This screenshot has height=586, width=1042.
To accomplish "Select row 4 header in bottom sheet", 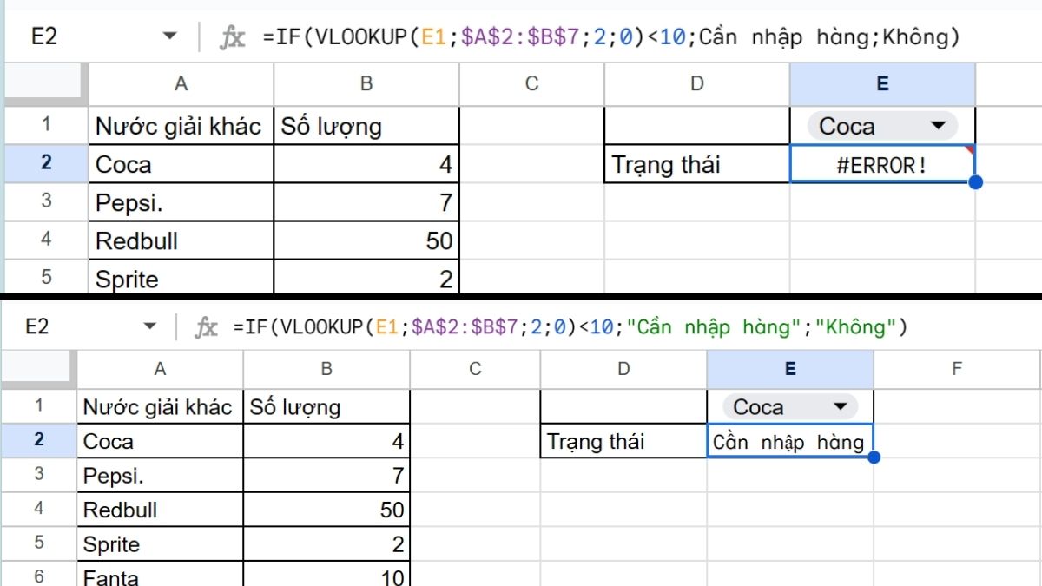I will click(x=38, y=509).
